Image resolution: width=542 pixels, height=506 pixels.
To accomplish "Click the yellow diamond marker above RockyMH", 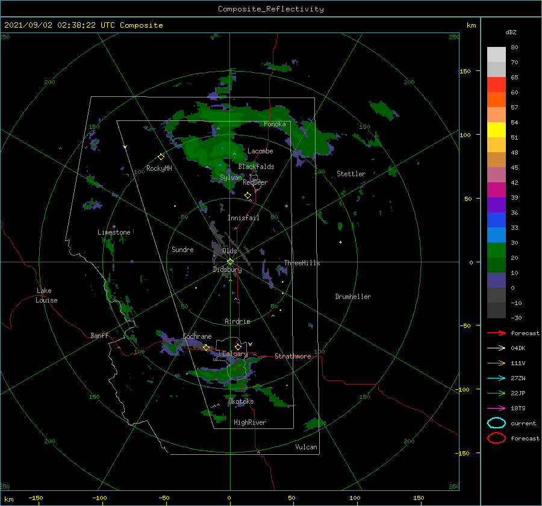I will (x=161, y=157).
